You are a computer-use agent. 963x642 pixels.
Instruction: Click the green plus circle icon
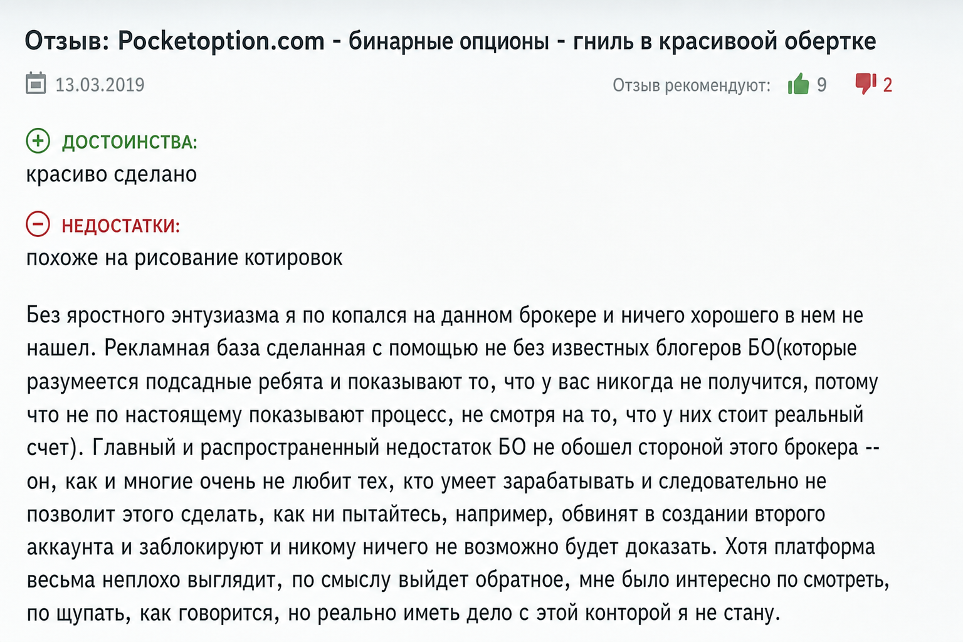[38, 141]
